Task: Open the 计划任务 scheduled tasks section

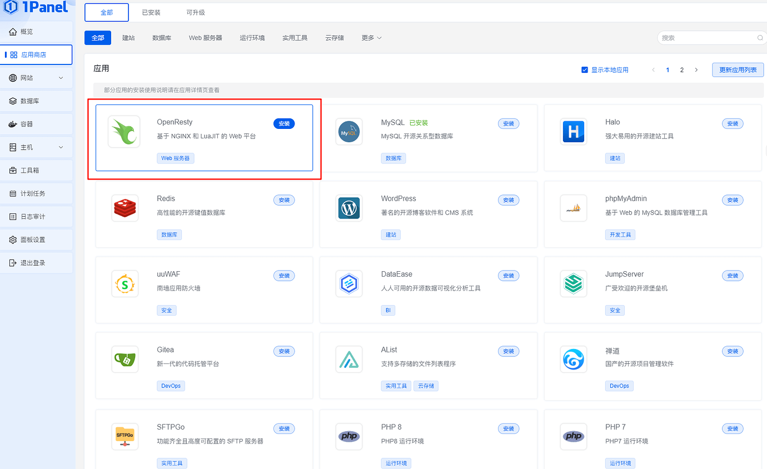Action: [28, 193]
